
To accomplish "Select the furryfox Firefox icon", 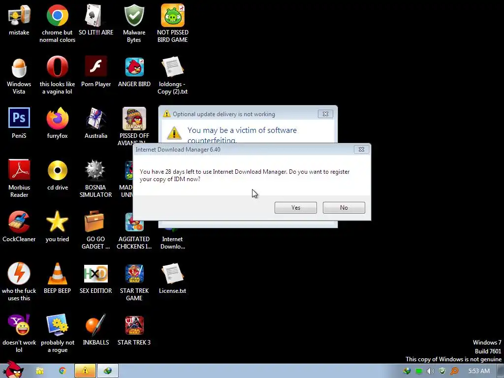I will 57,124.
